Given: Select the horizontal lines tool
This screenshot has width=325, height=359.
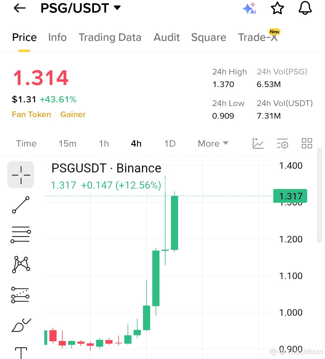Looking at the screenshot, I should click(21, 235).
